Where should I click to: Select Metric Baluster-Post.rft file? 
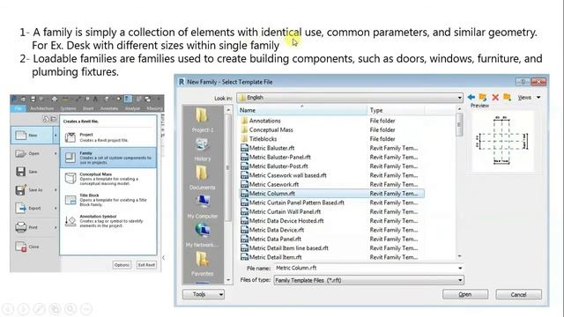click(x=274, y=166)
